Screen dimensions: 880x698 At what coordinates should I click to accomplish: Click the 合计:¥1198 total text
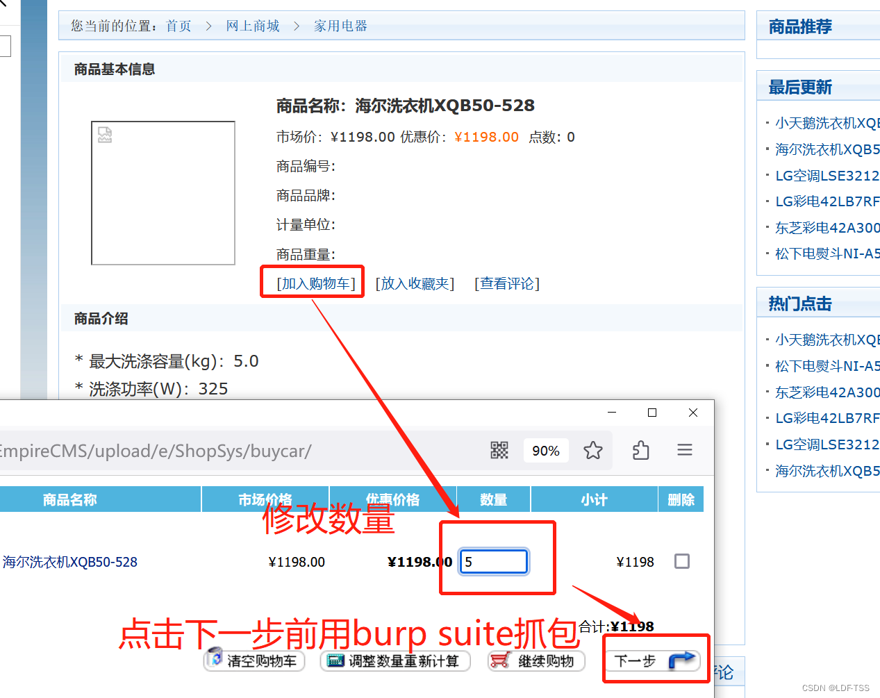[617, 626]
